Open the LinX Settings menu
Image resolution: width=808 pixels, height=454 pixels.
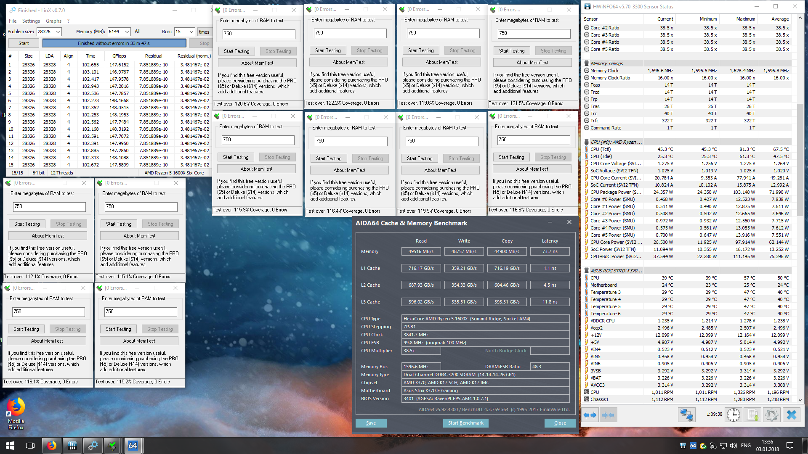pos(31,21)
